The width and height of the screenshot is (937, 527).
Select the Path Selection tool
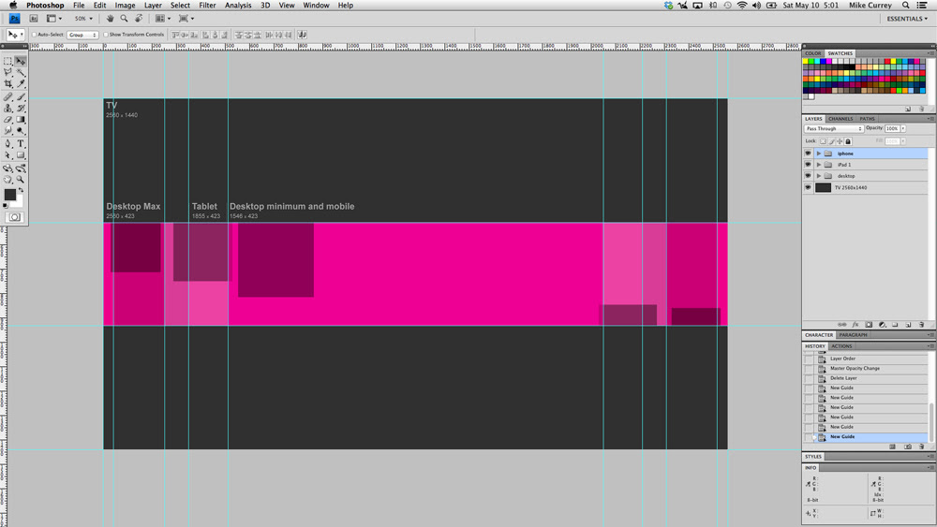pos(7,155)
